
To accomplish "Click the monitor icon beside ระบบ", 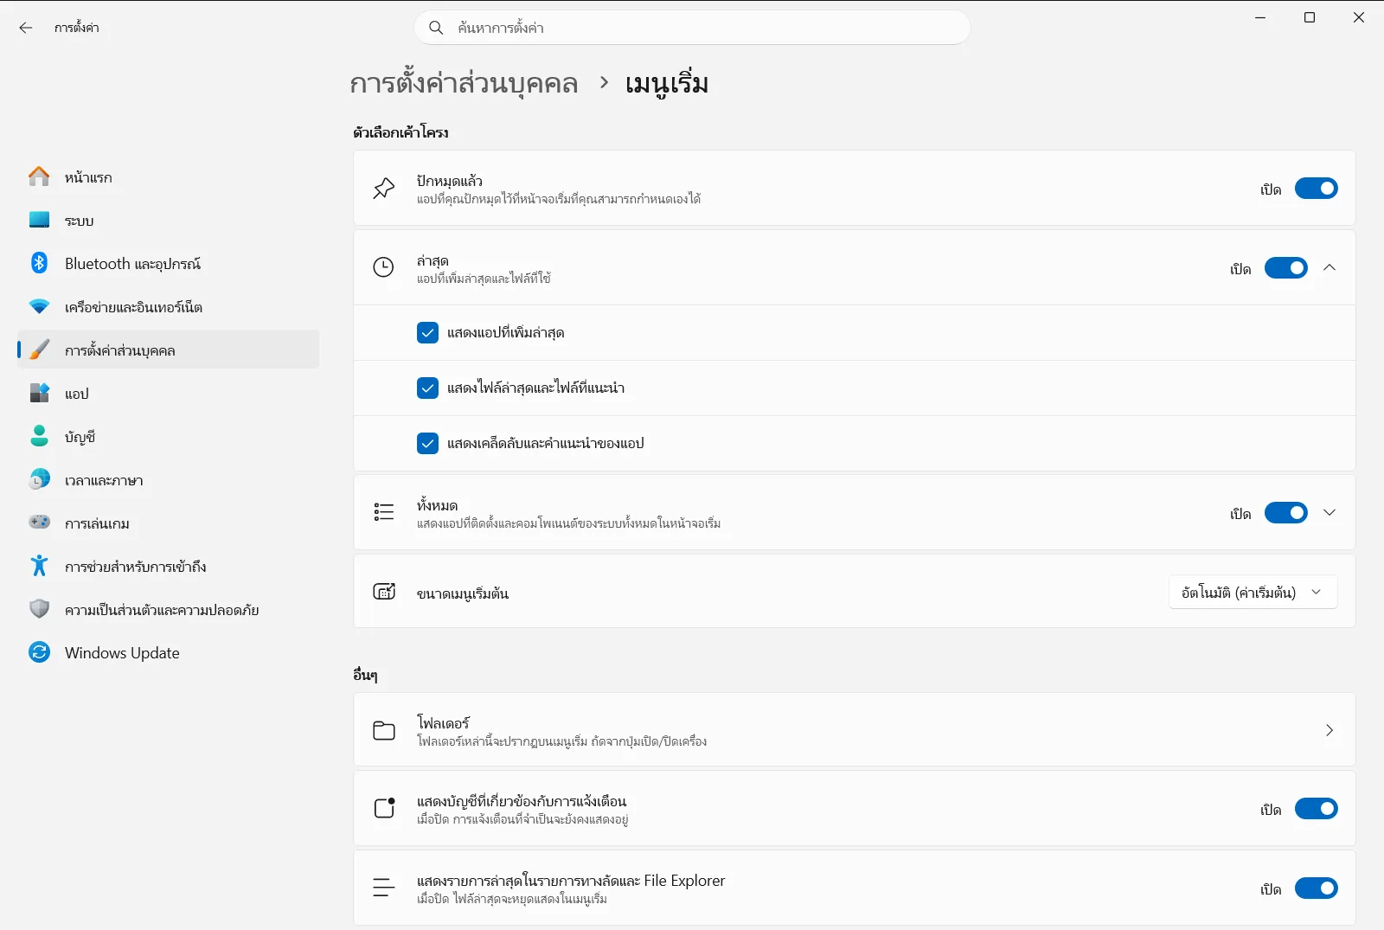I will [x=39, y=220].
